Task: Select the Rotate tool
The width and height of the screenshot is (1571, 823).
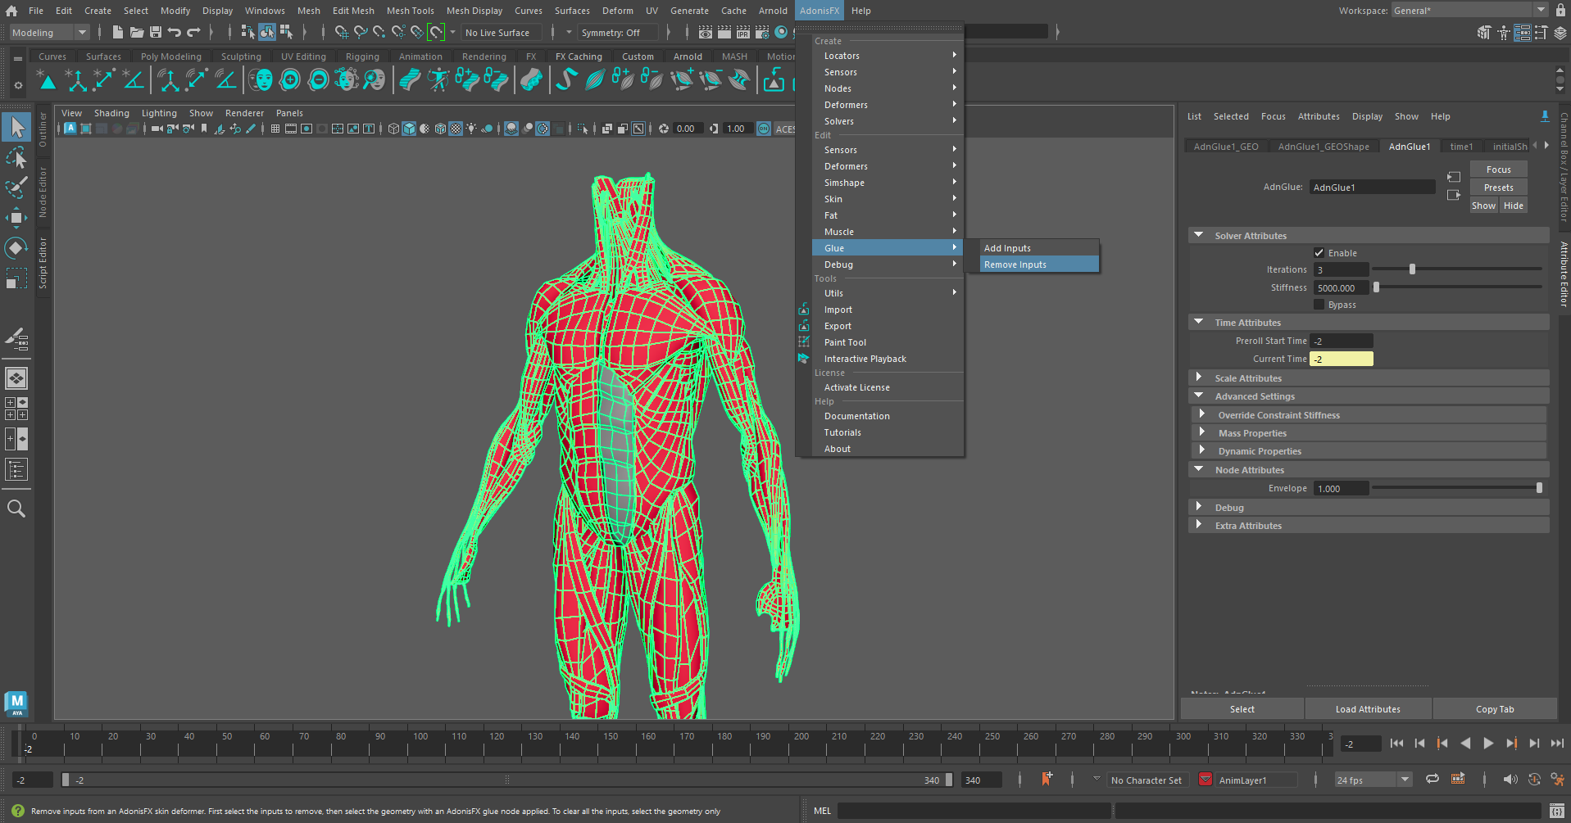Action: (16, 247)
